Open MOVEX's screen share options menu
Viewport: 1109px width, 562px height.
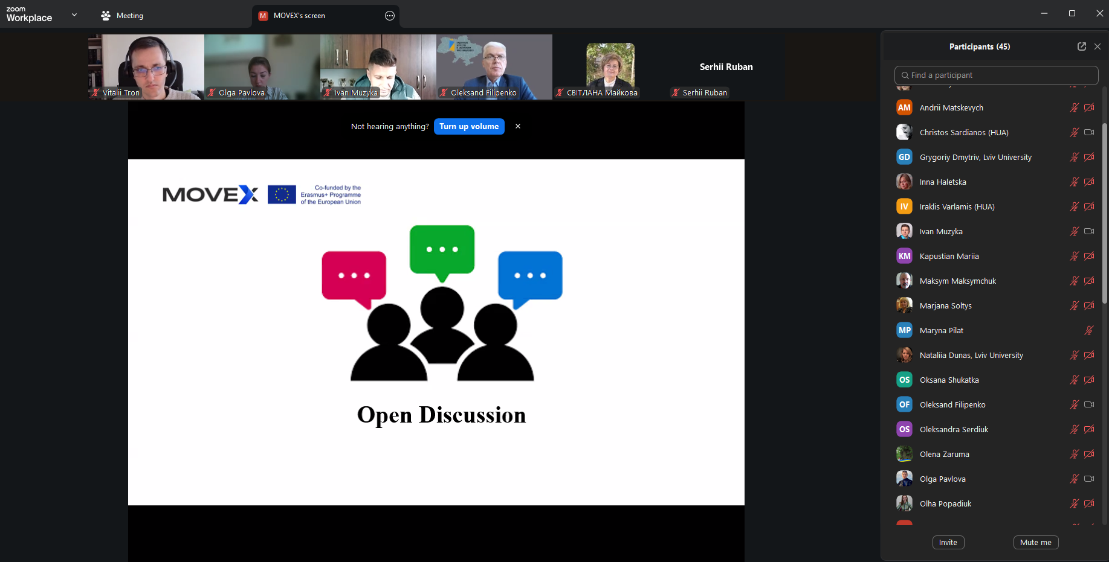[x=390, y=16]
